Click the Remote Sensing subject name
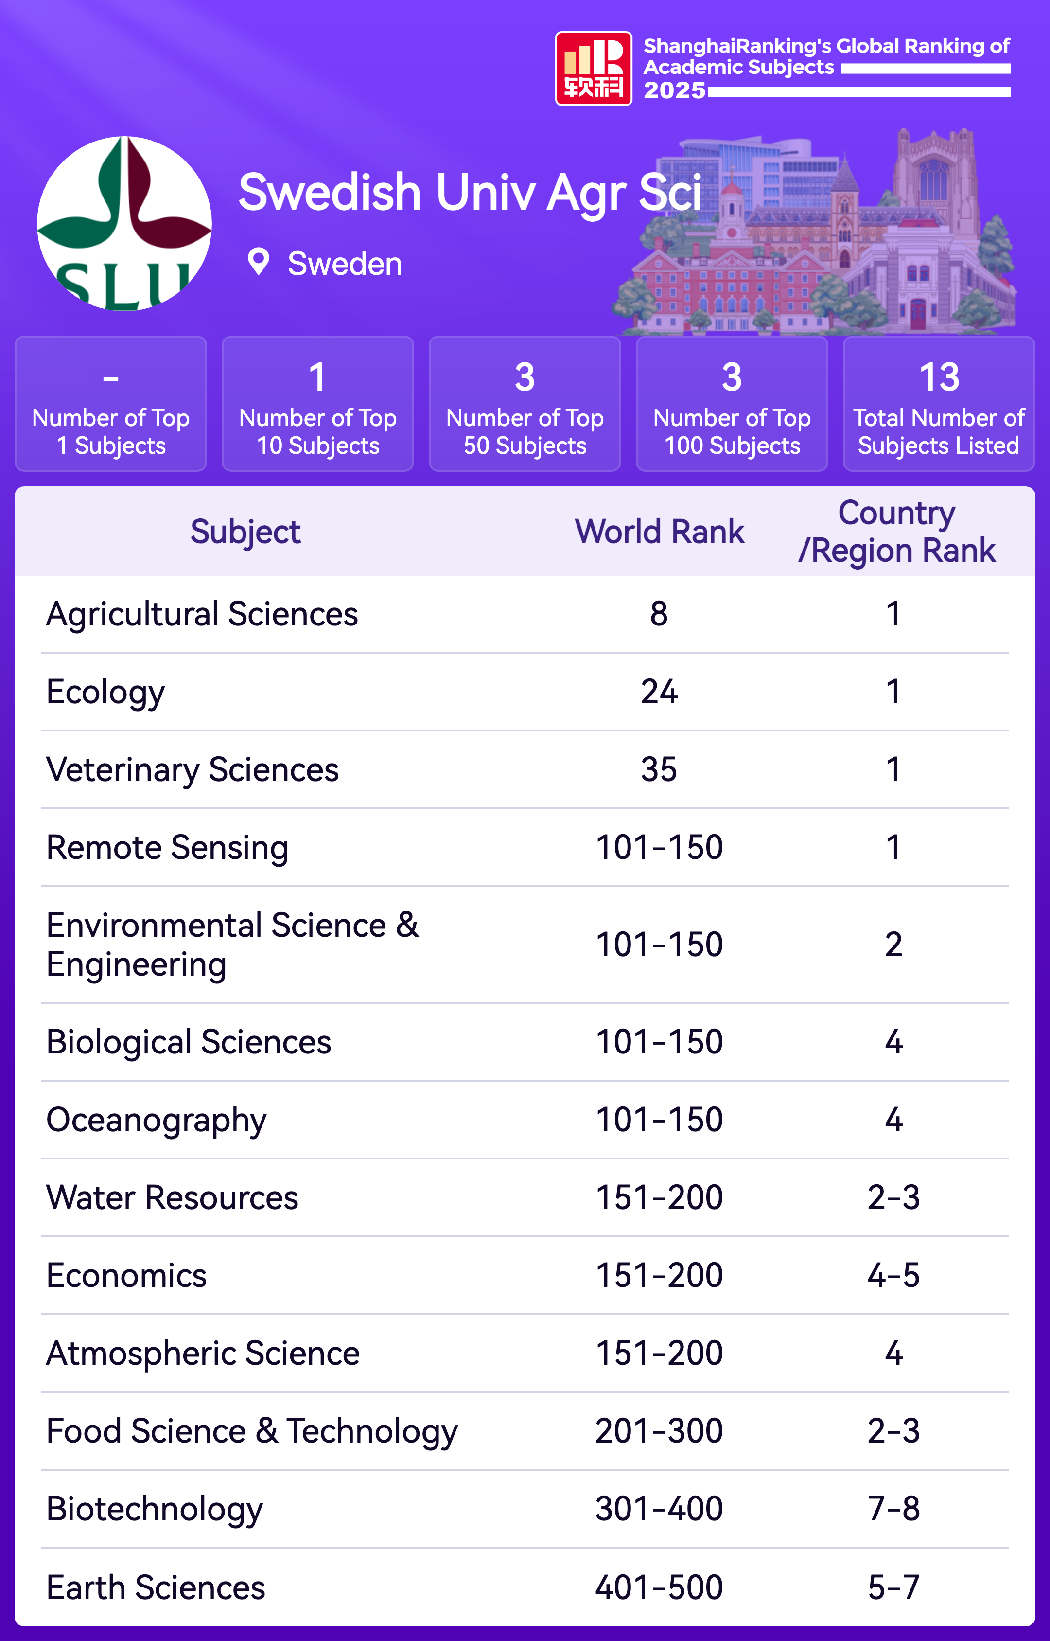The image size is (1050, 1641). click(x=168, y=847)
